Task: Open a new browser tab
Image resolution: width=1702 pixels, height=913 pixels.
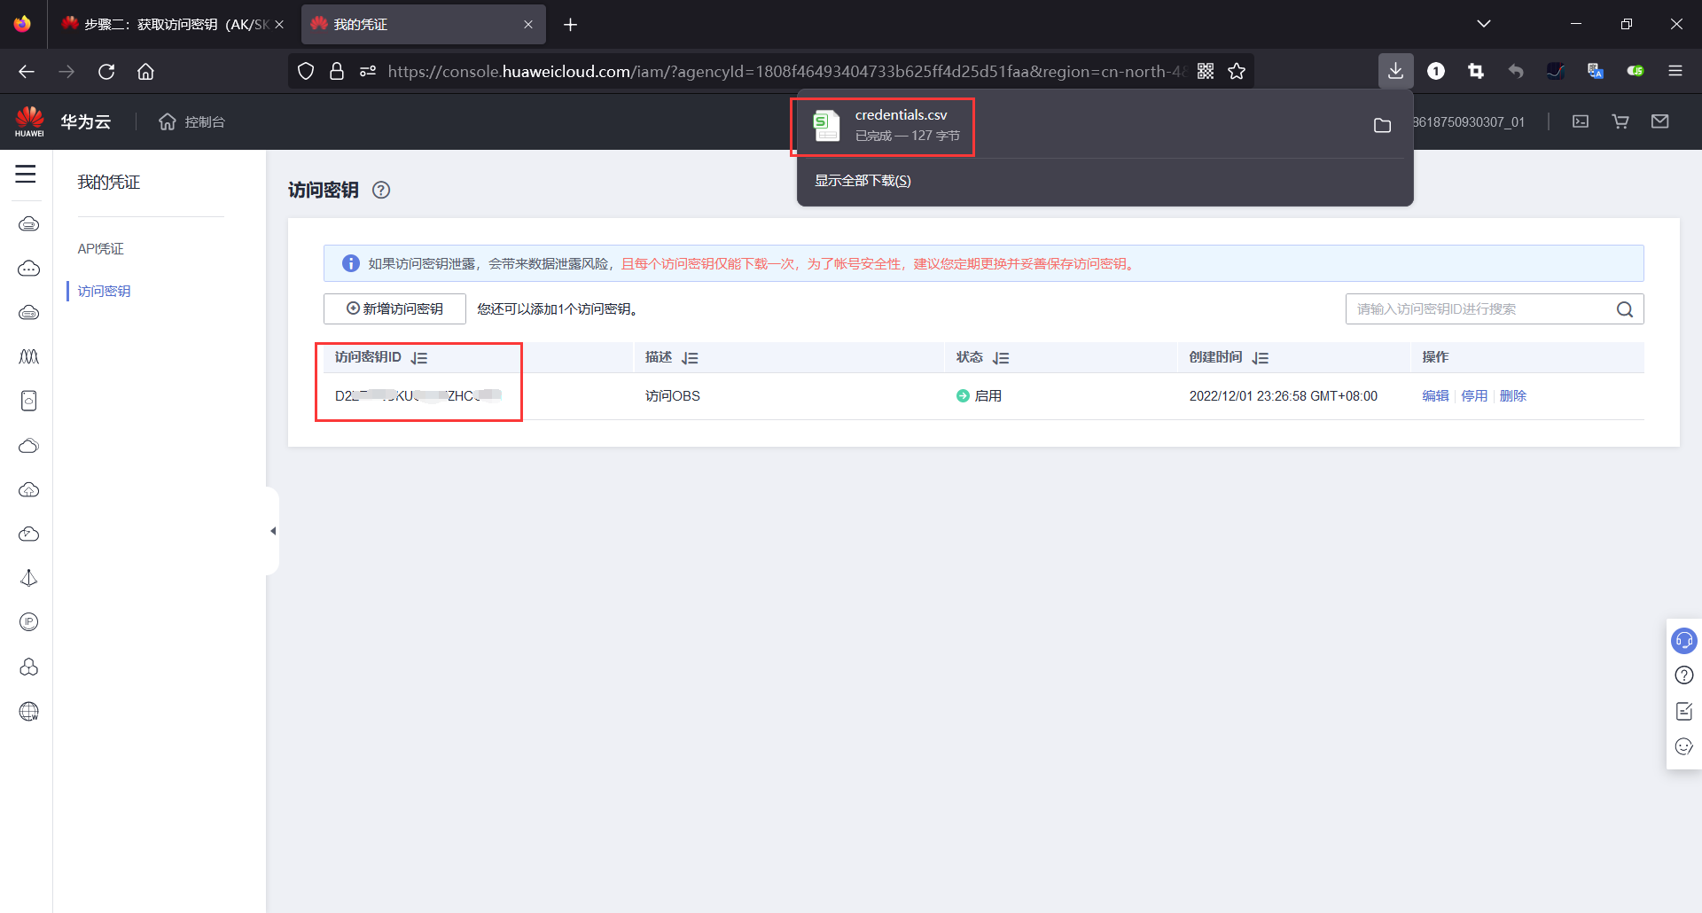Action: tap(570, 24)
